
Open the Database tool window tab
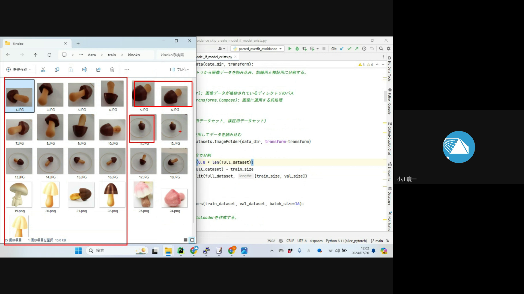pos(390,196)
